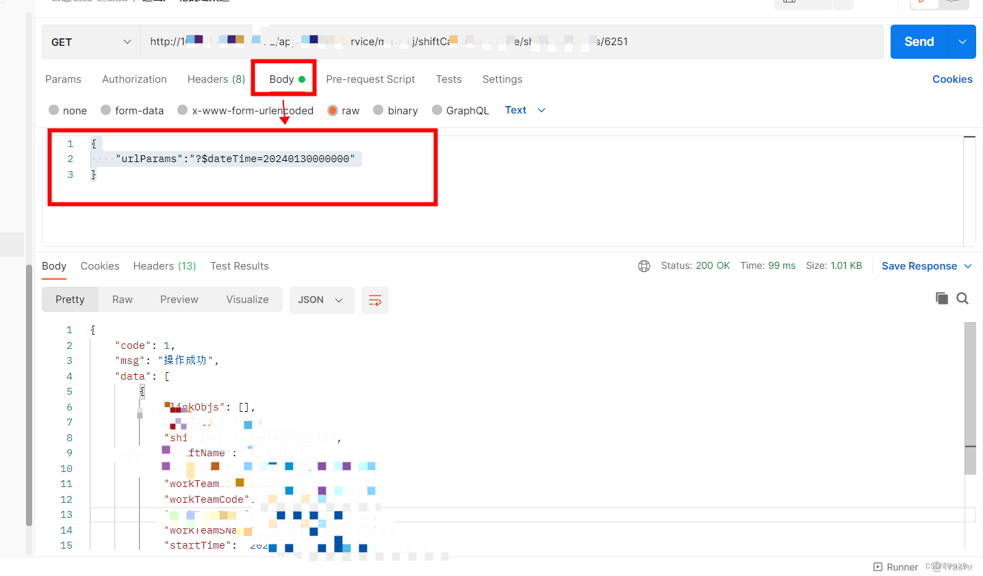Select the raw body type
The height and width of the screenshot is (576, 983).
(x=344, y=110)
